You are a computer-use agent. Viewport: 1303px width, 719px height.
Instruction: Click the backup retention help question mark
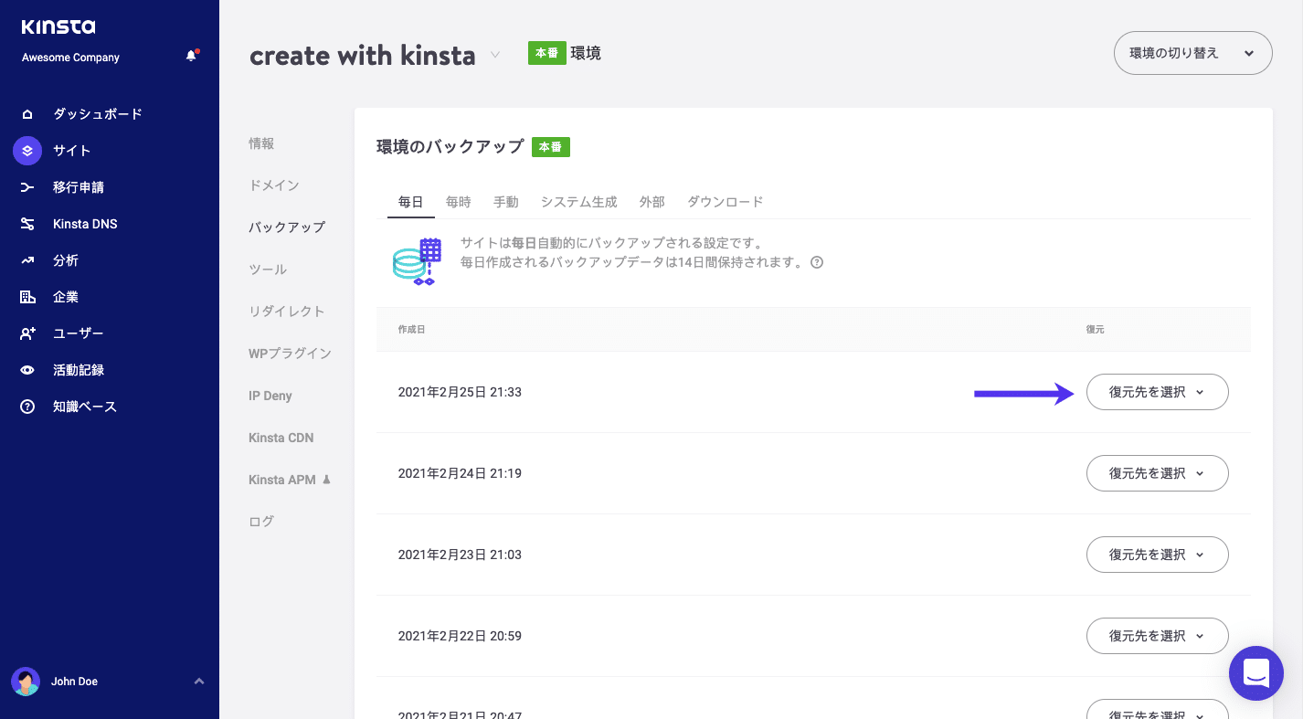pos(816,262)
